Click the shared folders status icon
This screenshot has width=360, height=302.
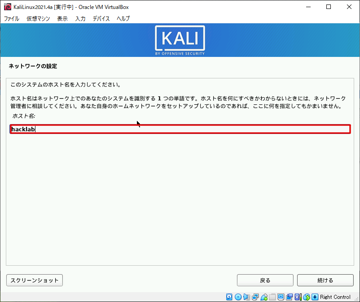coord(272,297)
